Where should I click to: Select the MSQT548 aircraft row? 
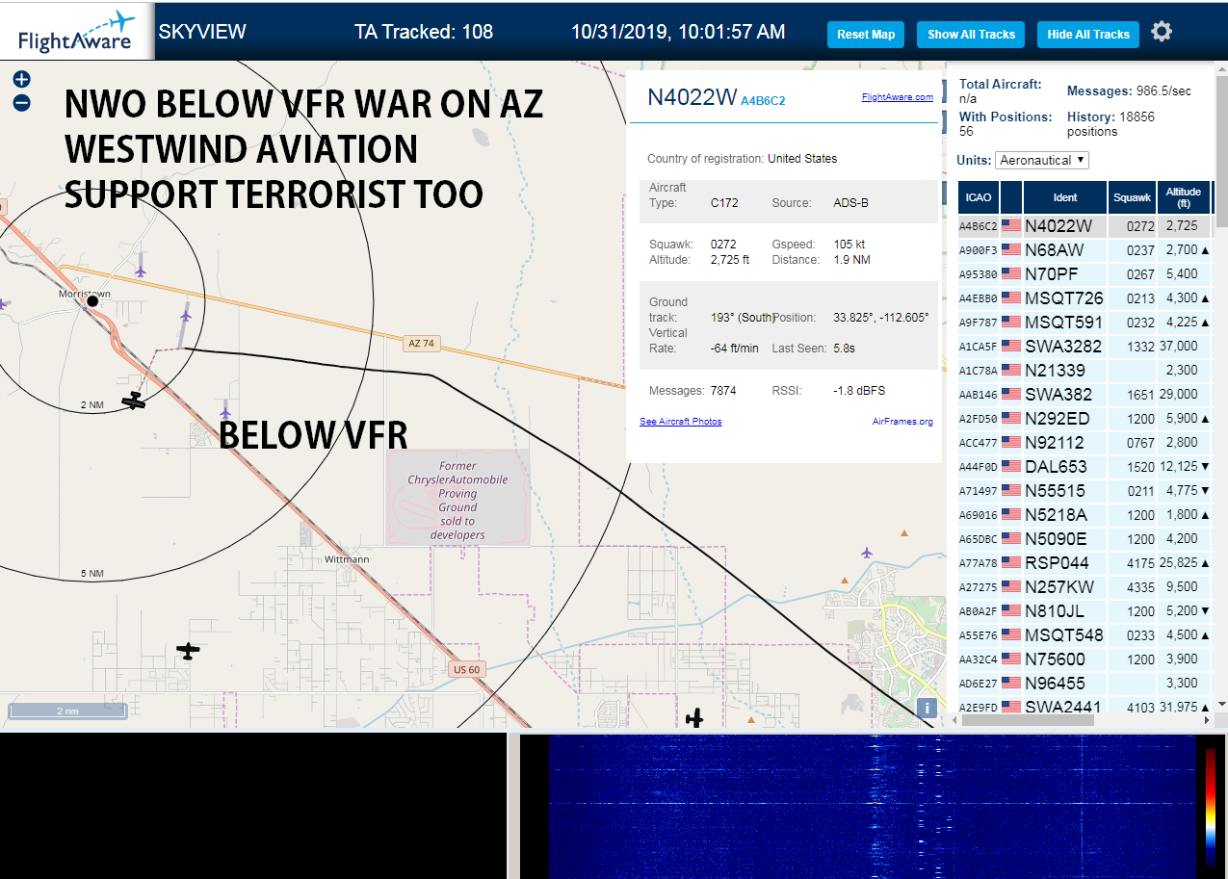point(1085,635)
